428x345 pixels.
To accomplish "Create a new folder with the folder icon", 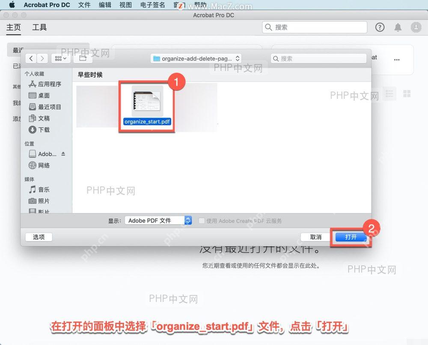I will point(83,58).
